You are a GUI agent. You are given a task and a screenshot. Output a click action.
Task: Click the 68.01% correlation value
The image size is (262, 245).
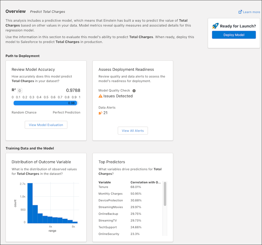point(136,187)
